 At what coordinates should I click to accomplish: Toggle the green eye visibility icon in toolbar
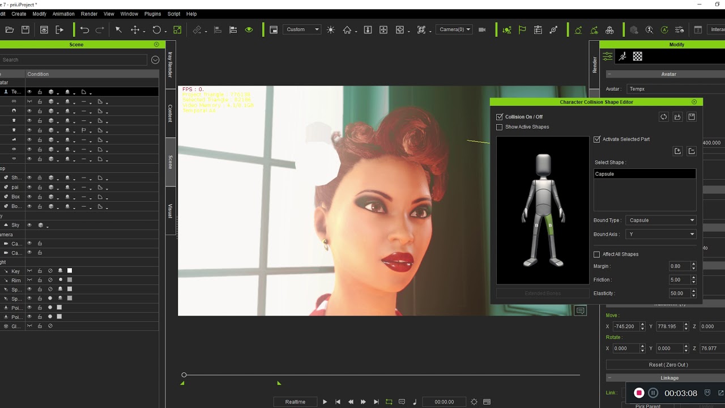249,29
